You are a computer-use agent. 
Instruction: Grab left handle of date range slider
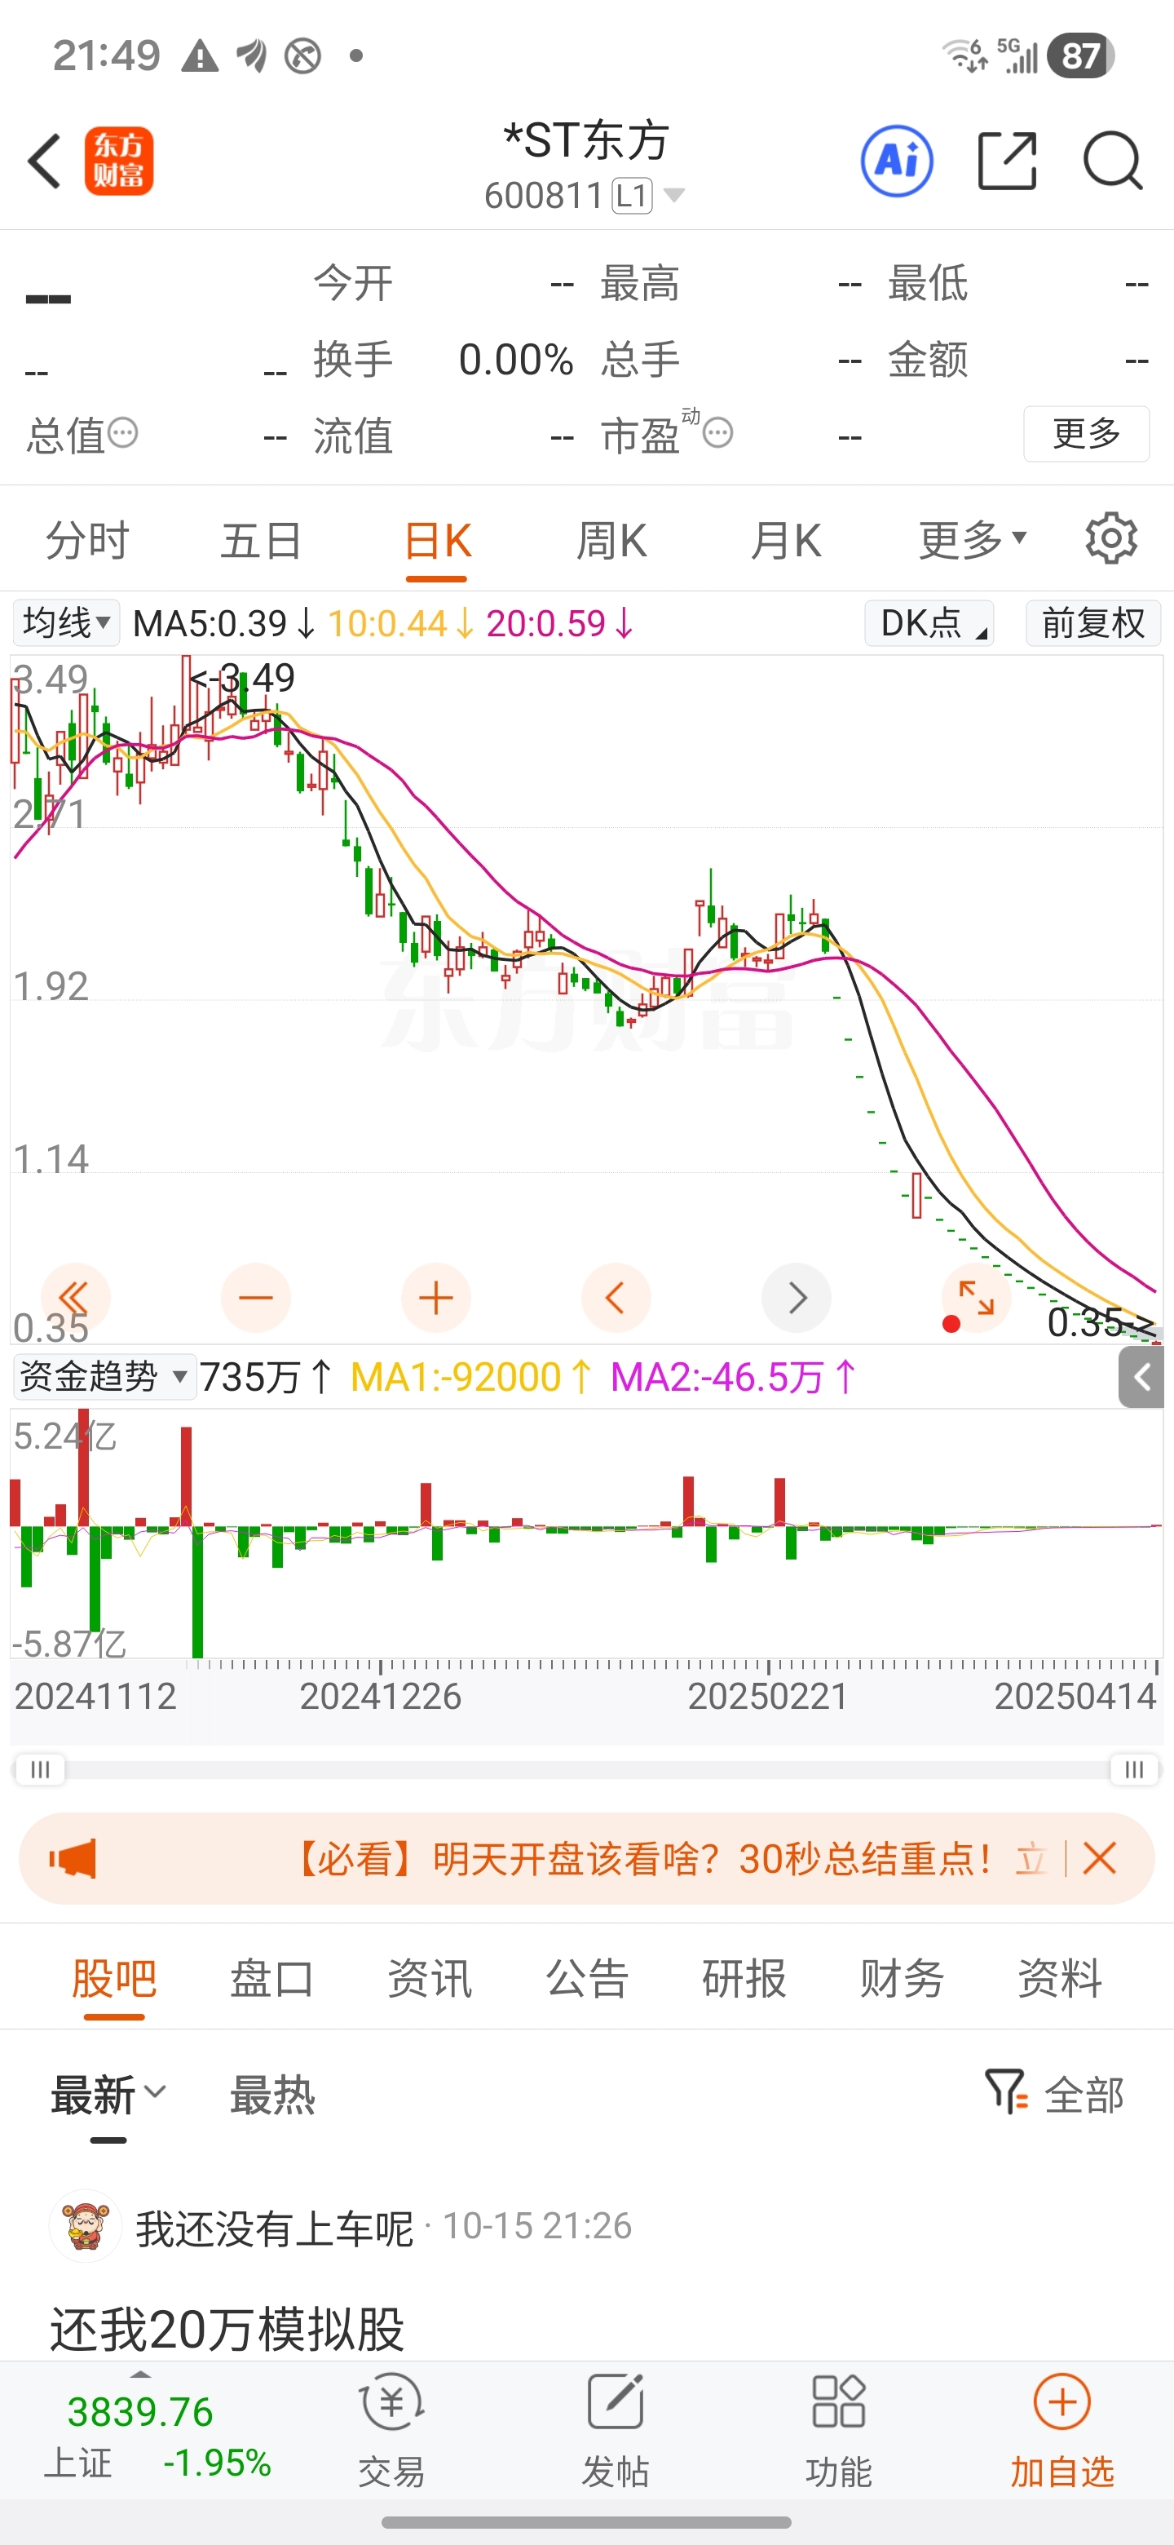[x=39, y=1768]
